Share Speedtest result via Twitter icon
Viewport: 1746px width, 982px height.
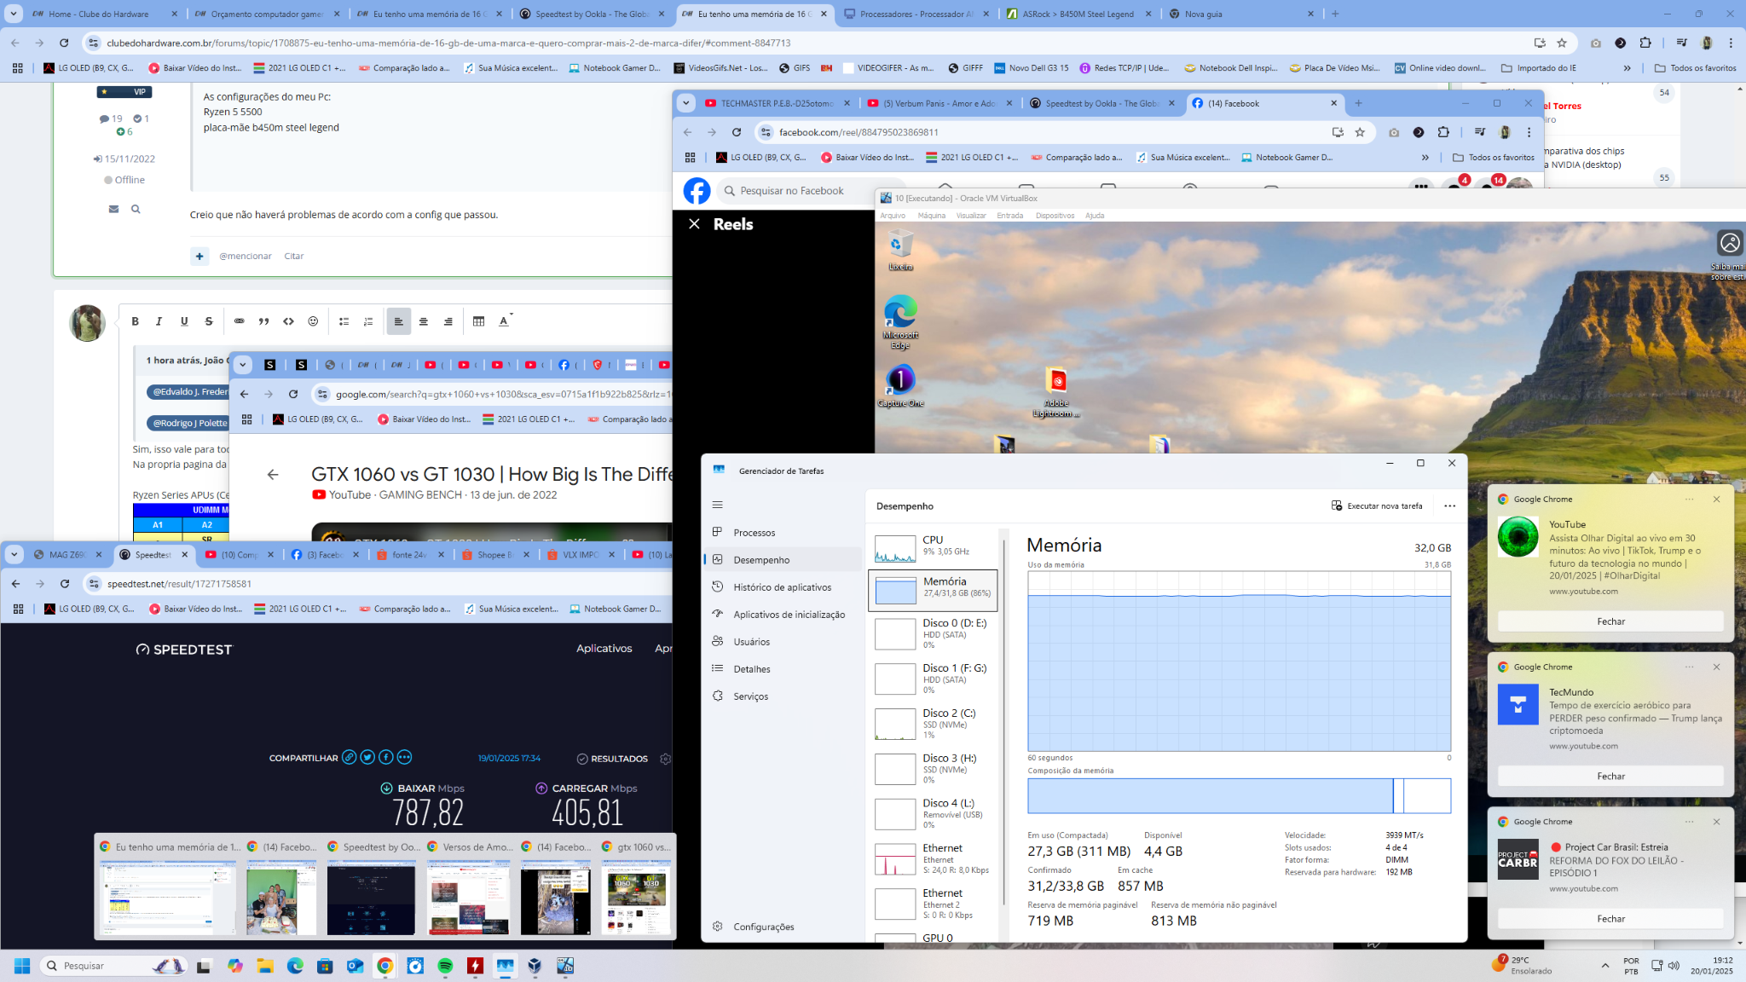point(367,757)
